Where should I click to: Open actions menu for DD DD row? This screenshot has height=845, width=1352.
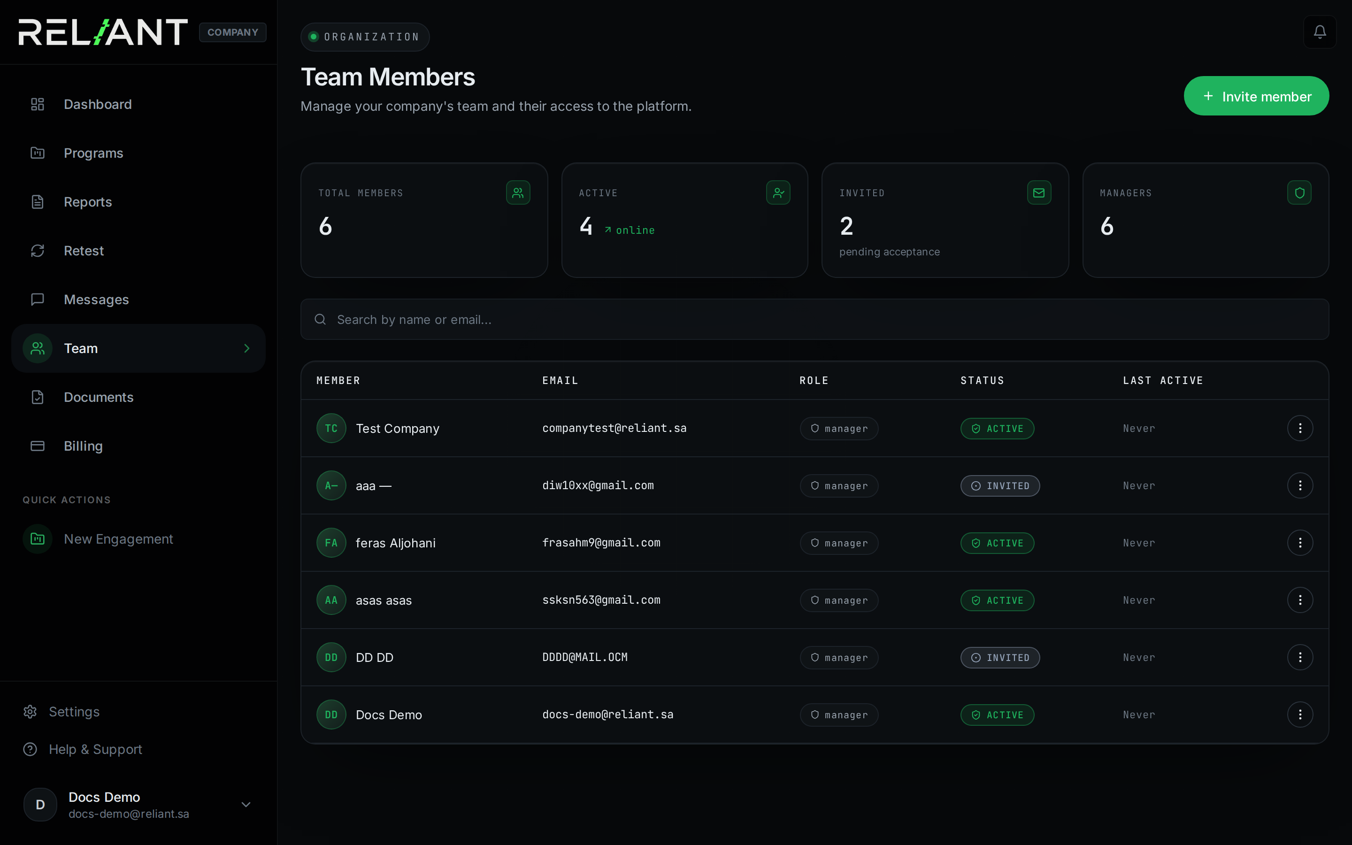[1300, 657]
